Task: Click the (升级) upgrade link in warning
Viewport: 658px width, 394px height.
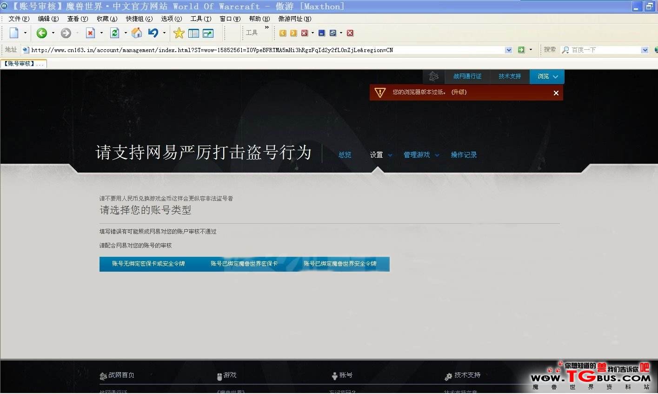Action: pos(459,92)
